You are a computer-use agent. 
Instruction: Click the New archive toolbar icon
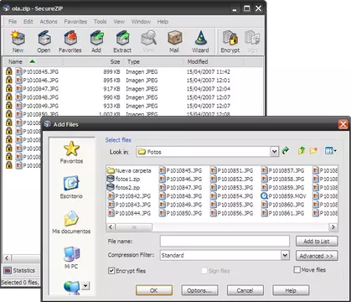(x=18, y=41)
